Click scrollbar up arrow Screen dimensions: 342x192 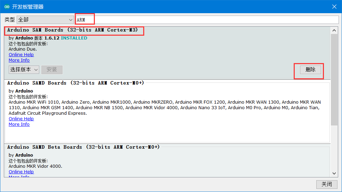[x=334, y=30]
